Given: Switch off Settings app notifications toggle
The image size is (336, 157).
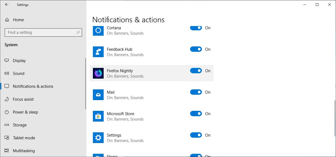Looking at the screenshot, I should tap(196, 135).
